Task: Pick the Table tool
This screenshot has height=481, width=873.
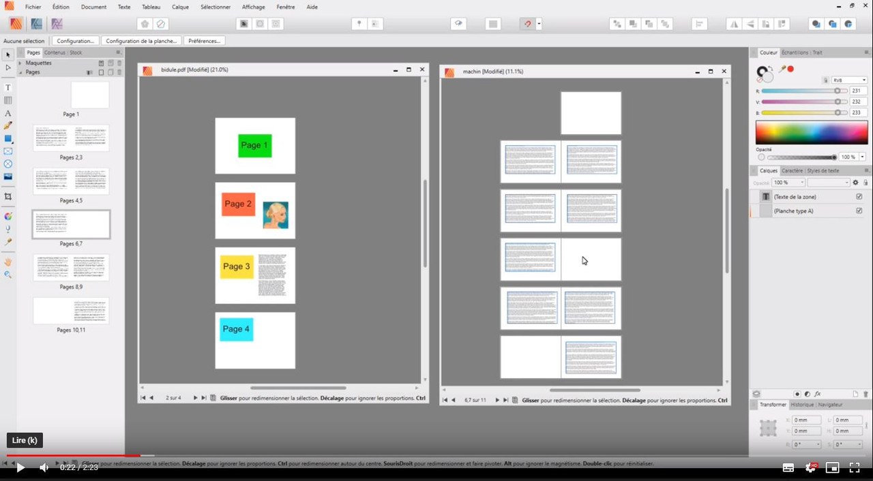Action: [8, 100]
